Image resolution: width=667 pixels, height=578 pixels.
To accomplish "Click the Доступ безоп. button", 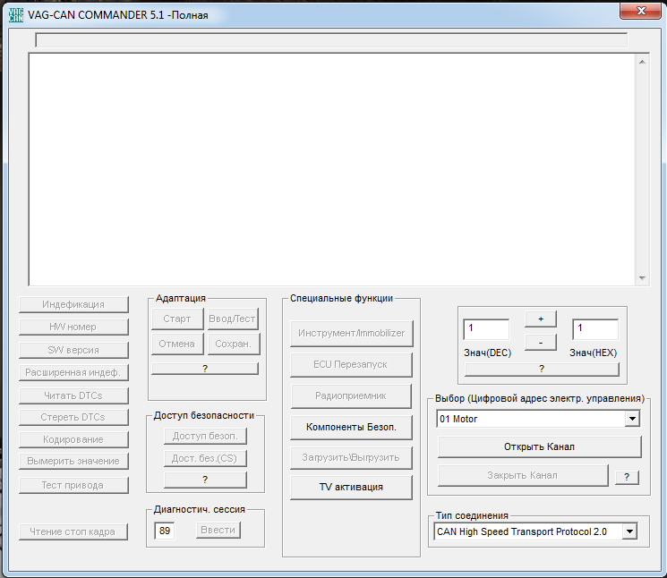I will 205,436.
